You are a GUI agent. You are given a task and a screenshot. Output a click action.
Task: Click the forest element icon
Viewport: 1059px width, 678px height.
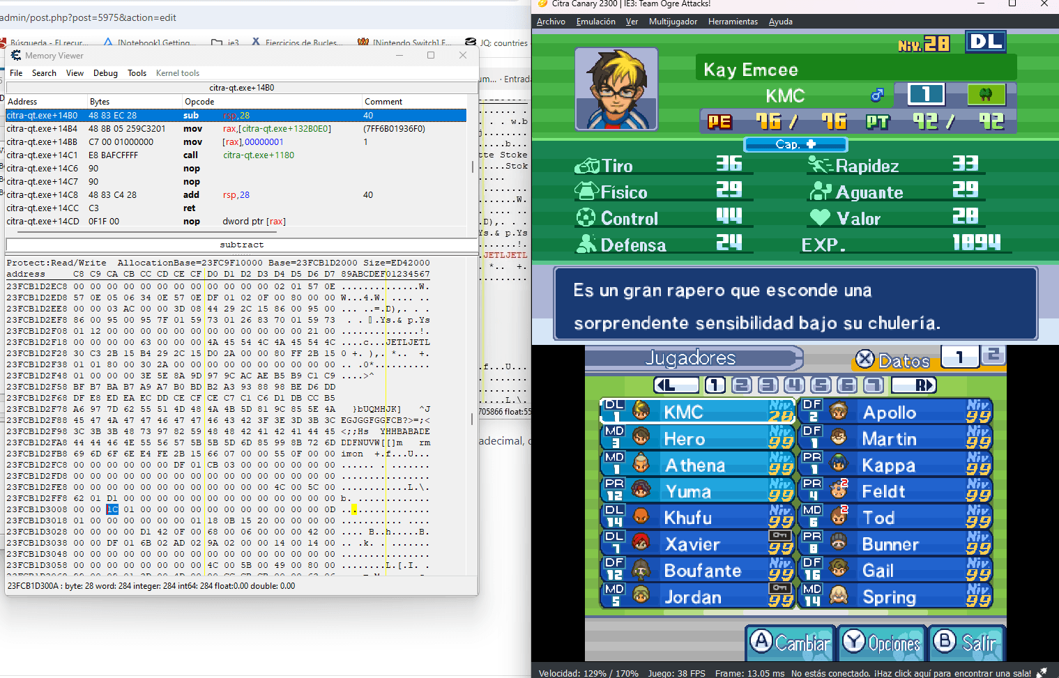tap(986, 93)
